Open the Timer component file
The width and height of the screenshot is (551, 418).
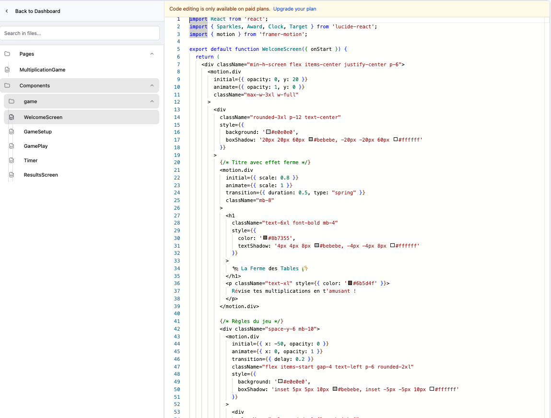coord(31,161)
